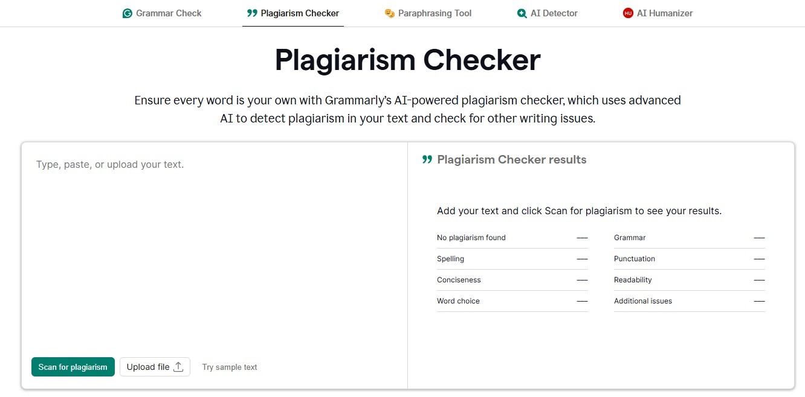
Task: Click the Grammarly logo icon beside Grammar Check
Action: point(127,13)
